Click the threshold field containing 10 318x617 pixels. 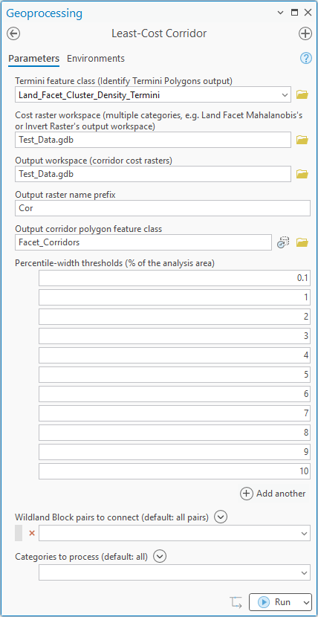coord(175,471)
